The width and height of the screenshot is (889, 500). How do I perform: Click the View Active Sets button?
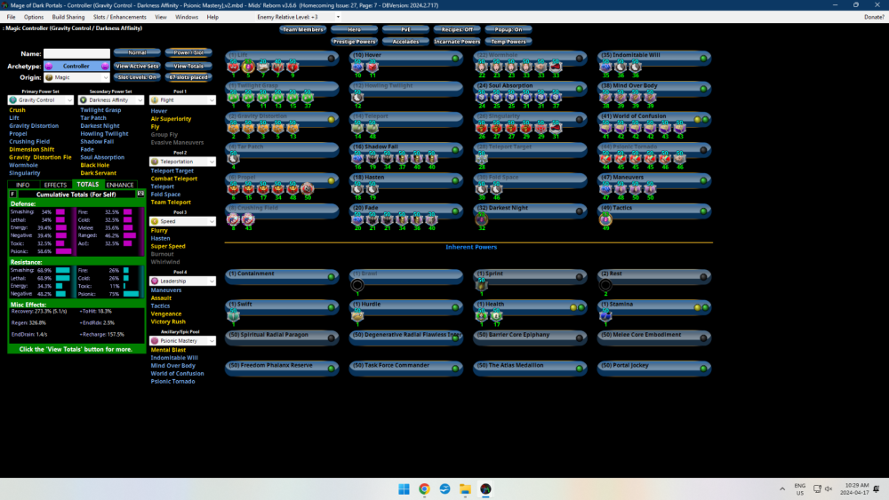point(137,66)
